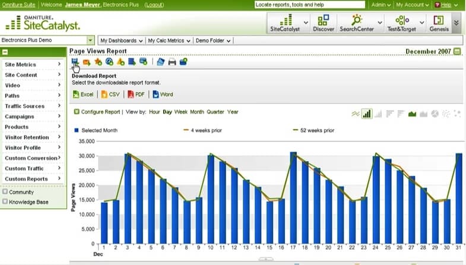Click the Locate reports search field
Screen dimensions: 466x265
[x=309, y=5]
